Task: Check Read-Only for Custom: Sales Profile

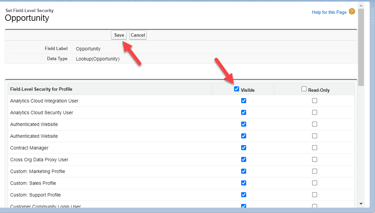Action: tap(314, 183)
